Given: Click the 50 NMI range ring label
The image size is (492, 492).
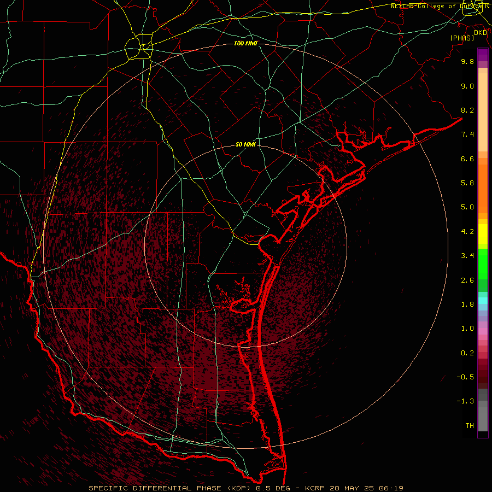Looking at the screenshot, I should pos(245,145).
